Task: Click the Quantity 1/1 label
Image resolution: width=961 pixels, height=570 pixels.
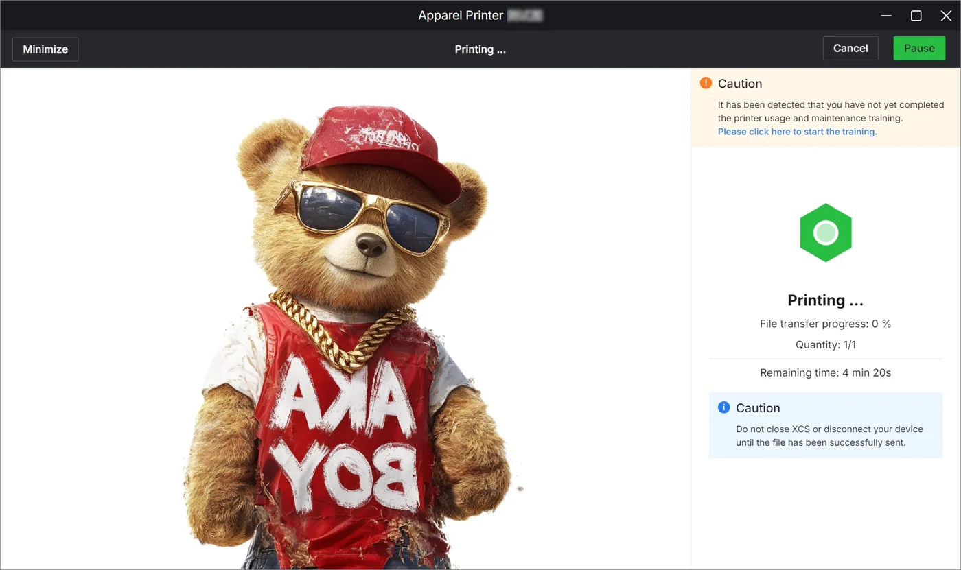Action: (825, 345)
